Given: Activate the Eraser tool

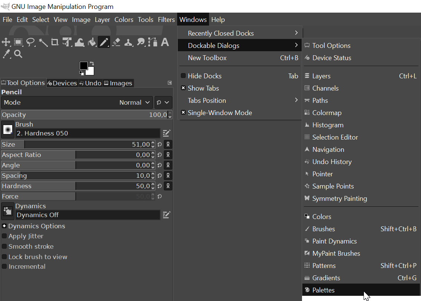Looking at the screenshot, I should [x=116, y=42].
